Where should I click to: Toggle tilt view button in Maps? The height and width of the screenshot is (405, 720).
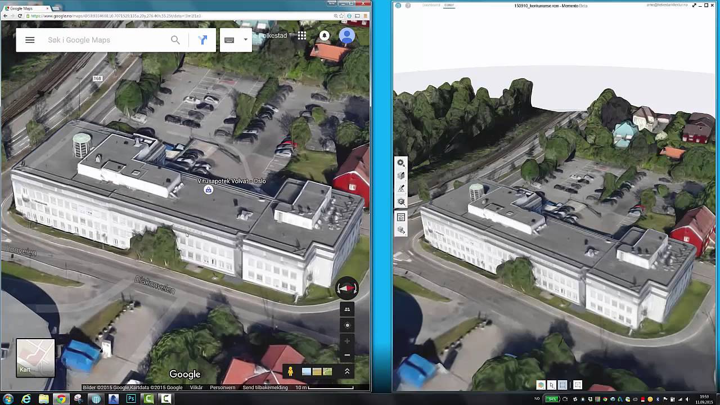pos(347,309)
